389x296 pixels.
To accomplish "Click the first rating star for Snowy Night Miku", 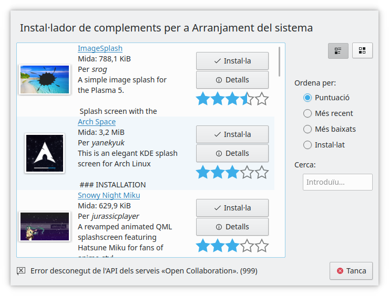I will pos(203,246).
